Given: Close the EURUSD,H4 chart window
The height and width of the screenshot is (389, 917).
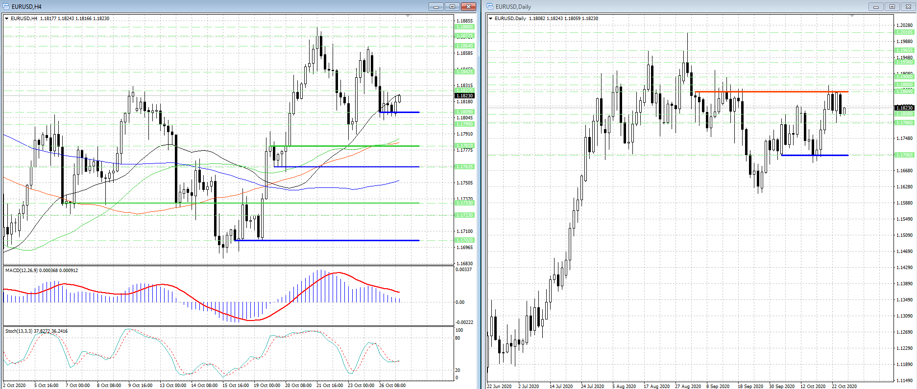Looking at the screenshot, I should point(468,7).
